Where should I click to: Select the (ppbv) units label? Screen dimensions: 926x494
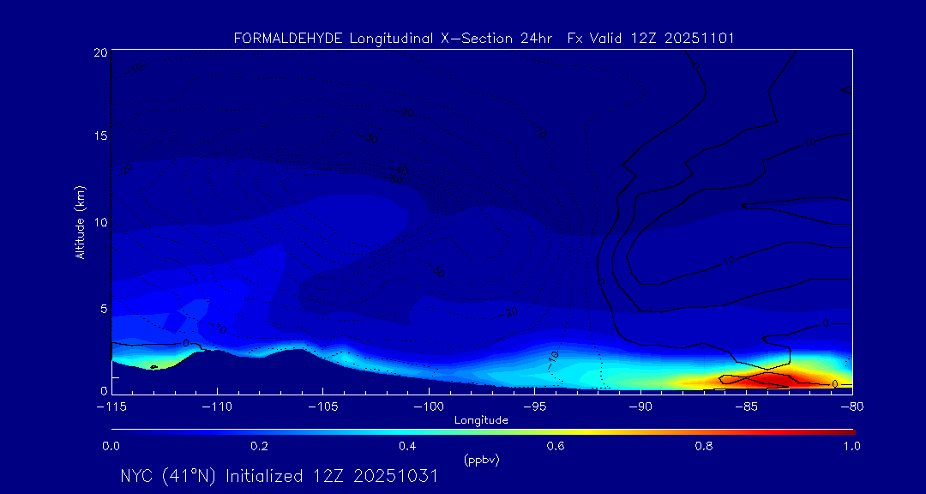[481, 460]
